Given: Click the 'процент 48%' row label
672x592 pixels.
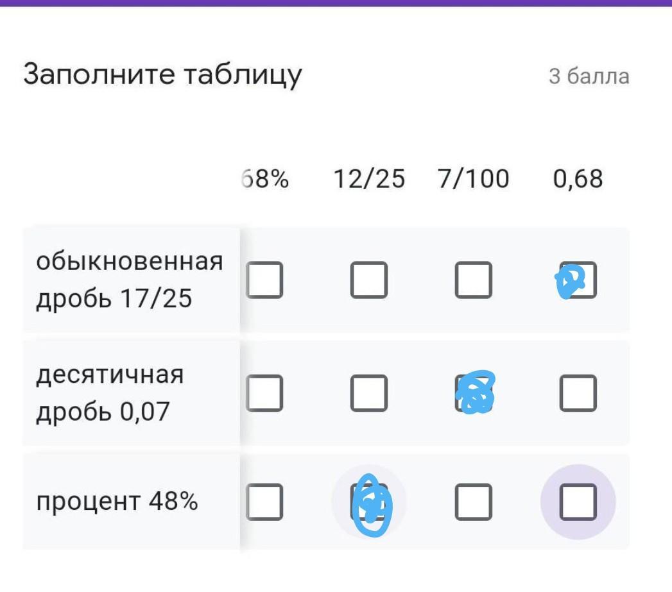Looking at the screenshot, I should (117, 501).
